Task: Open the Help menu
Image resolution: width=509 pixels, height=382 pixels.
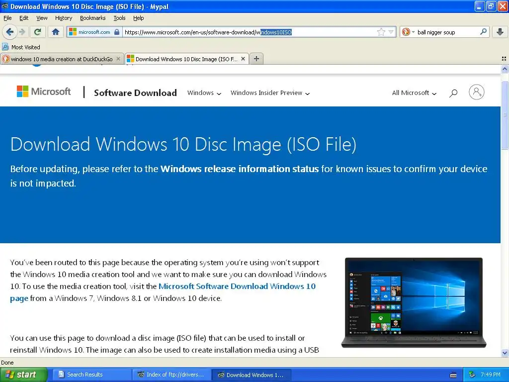Action: 138,18
